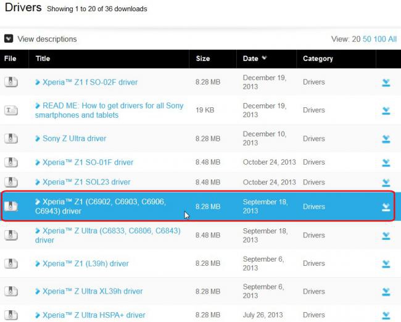This screenshot has width=401, height=322.
Task: Expand Xperia Z1 (L39h) driver chevron
Action: [x=38, y=263]
